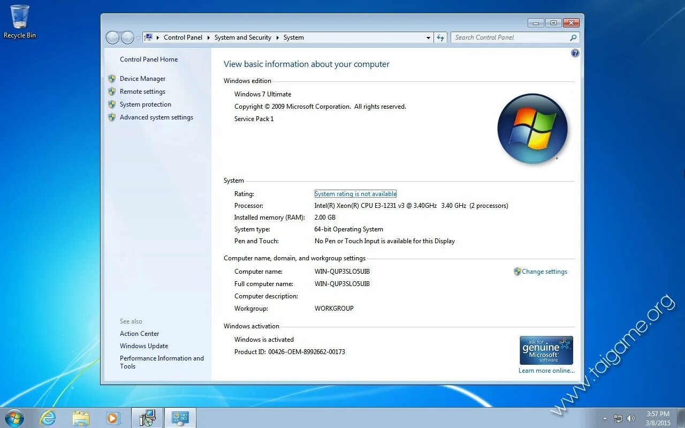This screenshot has height=428, width=685.
Task: Click the System breadcrumb item
Action: click(x=294, y=37)
